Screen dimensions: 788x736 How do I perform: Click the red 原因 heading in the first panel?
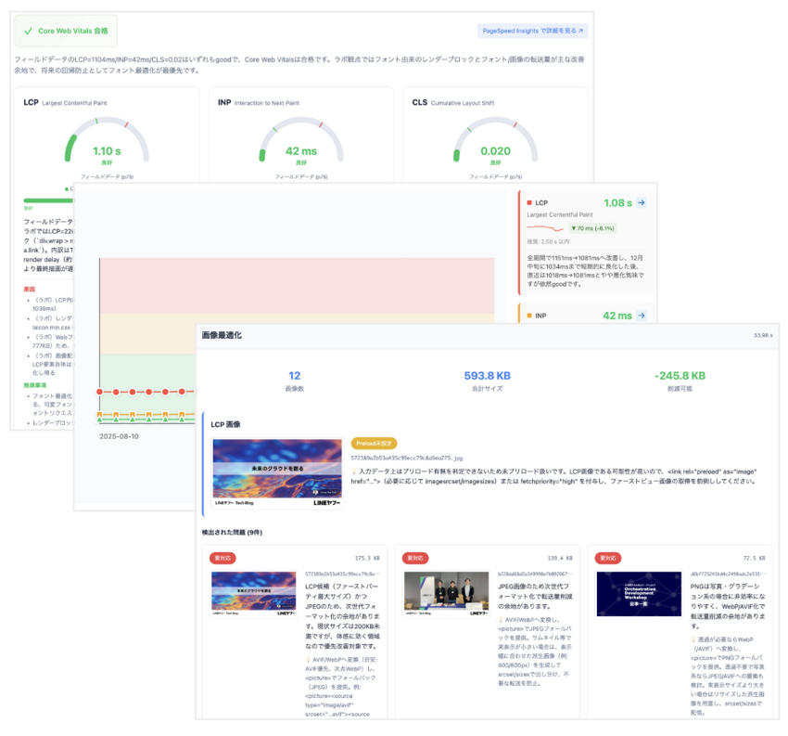tap(29, 290)
